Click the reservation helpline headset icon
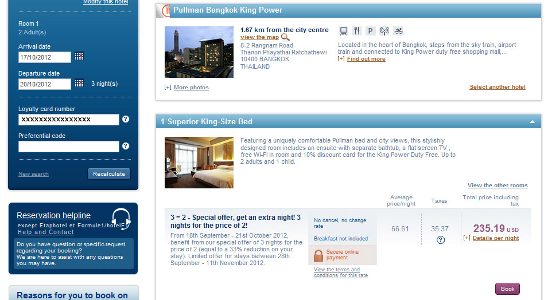Viewport: 548px width, 300px height. click(x=121, y=219)
